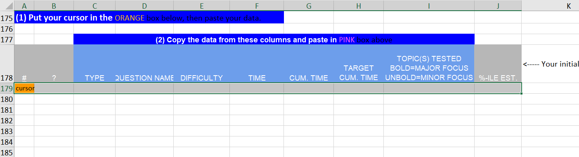
Task: Click the fill handle of the row 179 selection
Action: [x=522, y=94]
